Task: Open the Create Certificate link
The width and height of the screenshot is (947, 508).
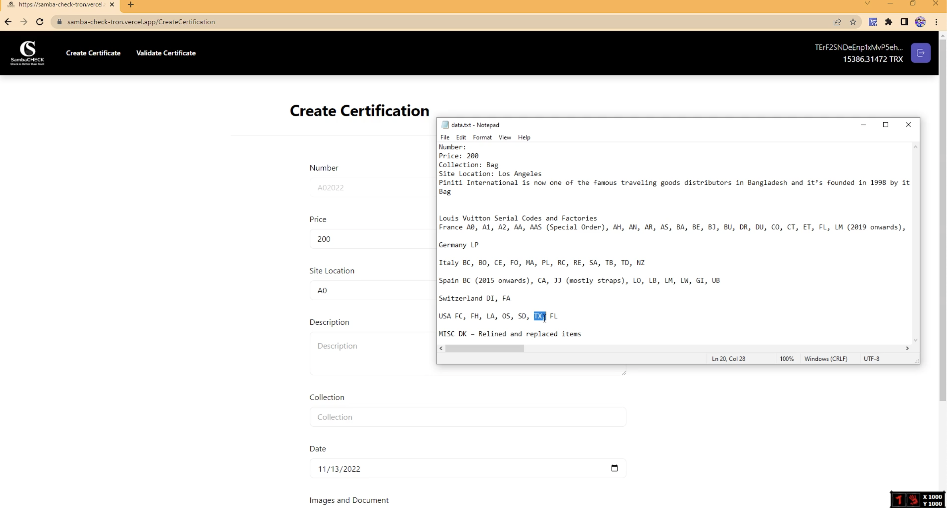Action: pos(93,53)
